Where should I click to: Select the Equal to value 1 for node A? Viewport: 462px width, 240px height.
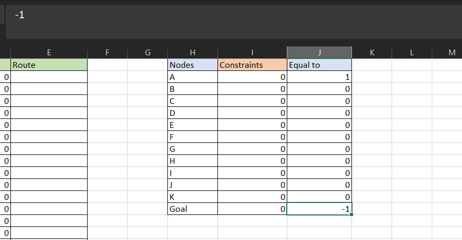coord(319,77)
